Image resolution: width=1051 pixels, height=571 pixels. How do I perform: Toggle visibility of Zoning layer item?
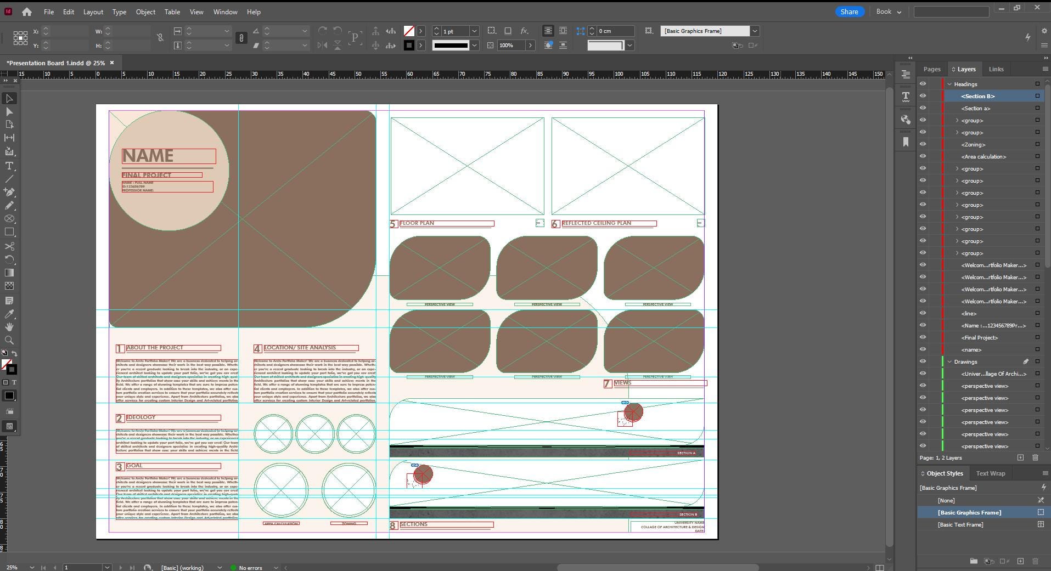(923, 144)
